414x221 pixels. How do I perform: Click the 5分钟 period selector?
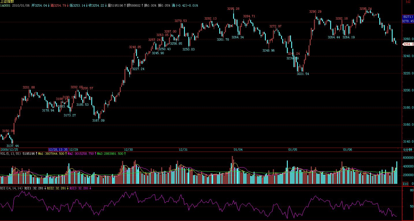(408, 150)
